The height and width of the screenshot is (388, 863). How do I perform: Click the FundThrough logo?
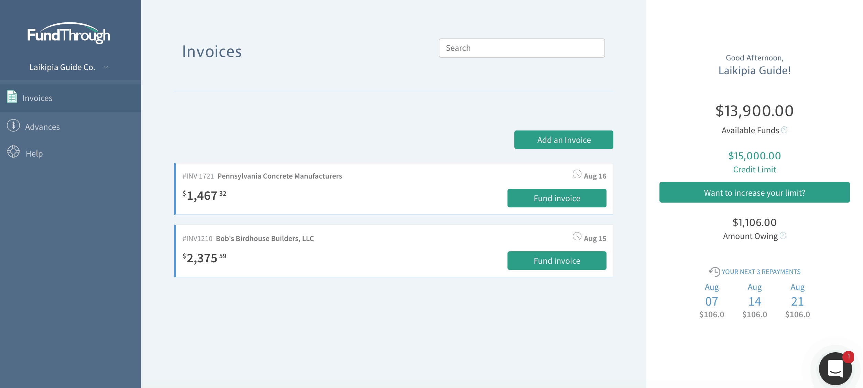coord(69,33)
